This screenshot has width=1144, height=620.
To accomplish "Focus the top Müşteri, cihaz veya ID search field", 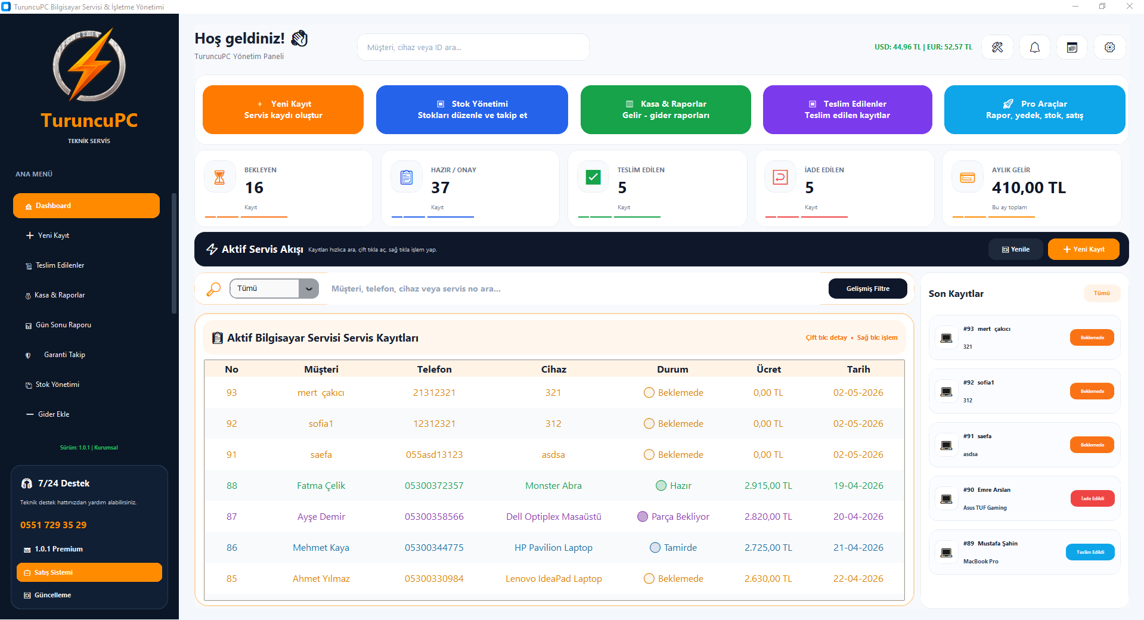I will (x=473, y=47).
